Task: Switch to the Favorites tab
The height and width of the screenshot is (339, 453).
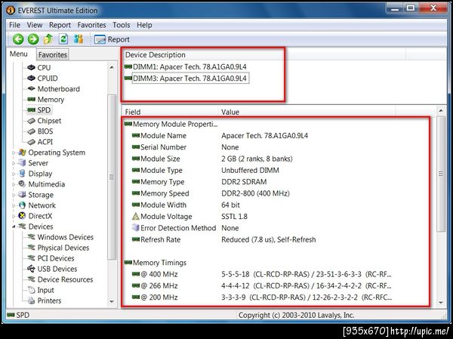Action: (x=53, y=54)
